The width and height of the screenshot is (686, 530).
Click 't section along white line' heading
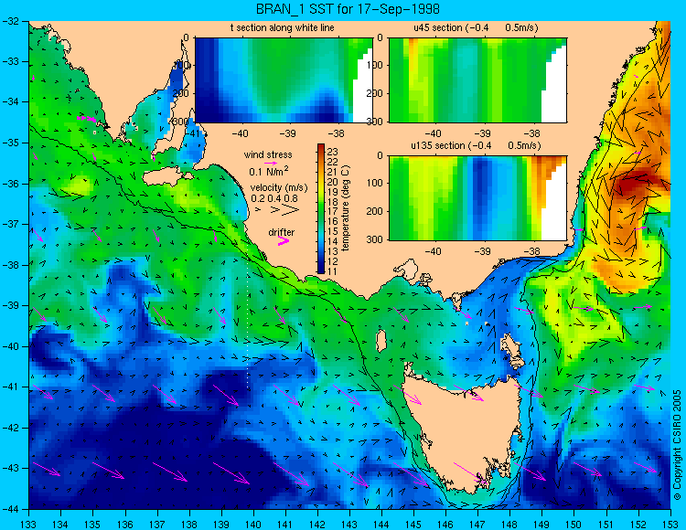point(283,27)
